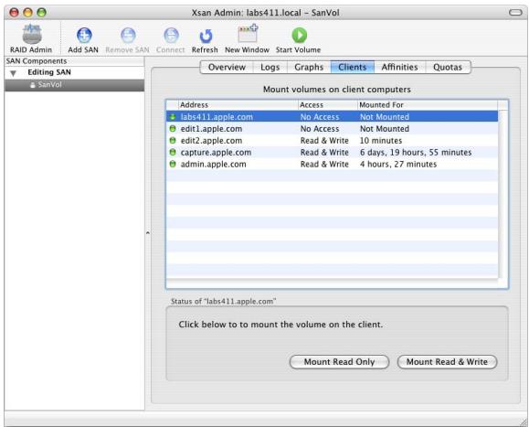529x427 pixels.
Task: Click the green status icon beside edit1.apple.com
Action: click(173, 129)
